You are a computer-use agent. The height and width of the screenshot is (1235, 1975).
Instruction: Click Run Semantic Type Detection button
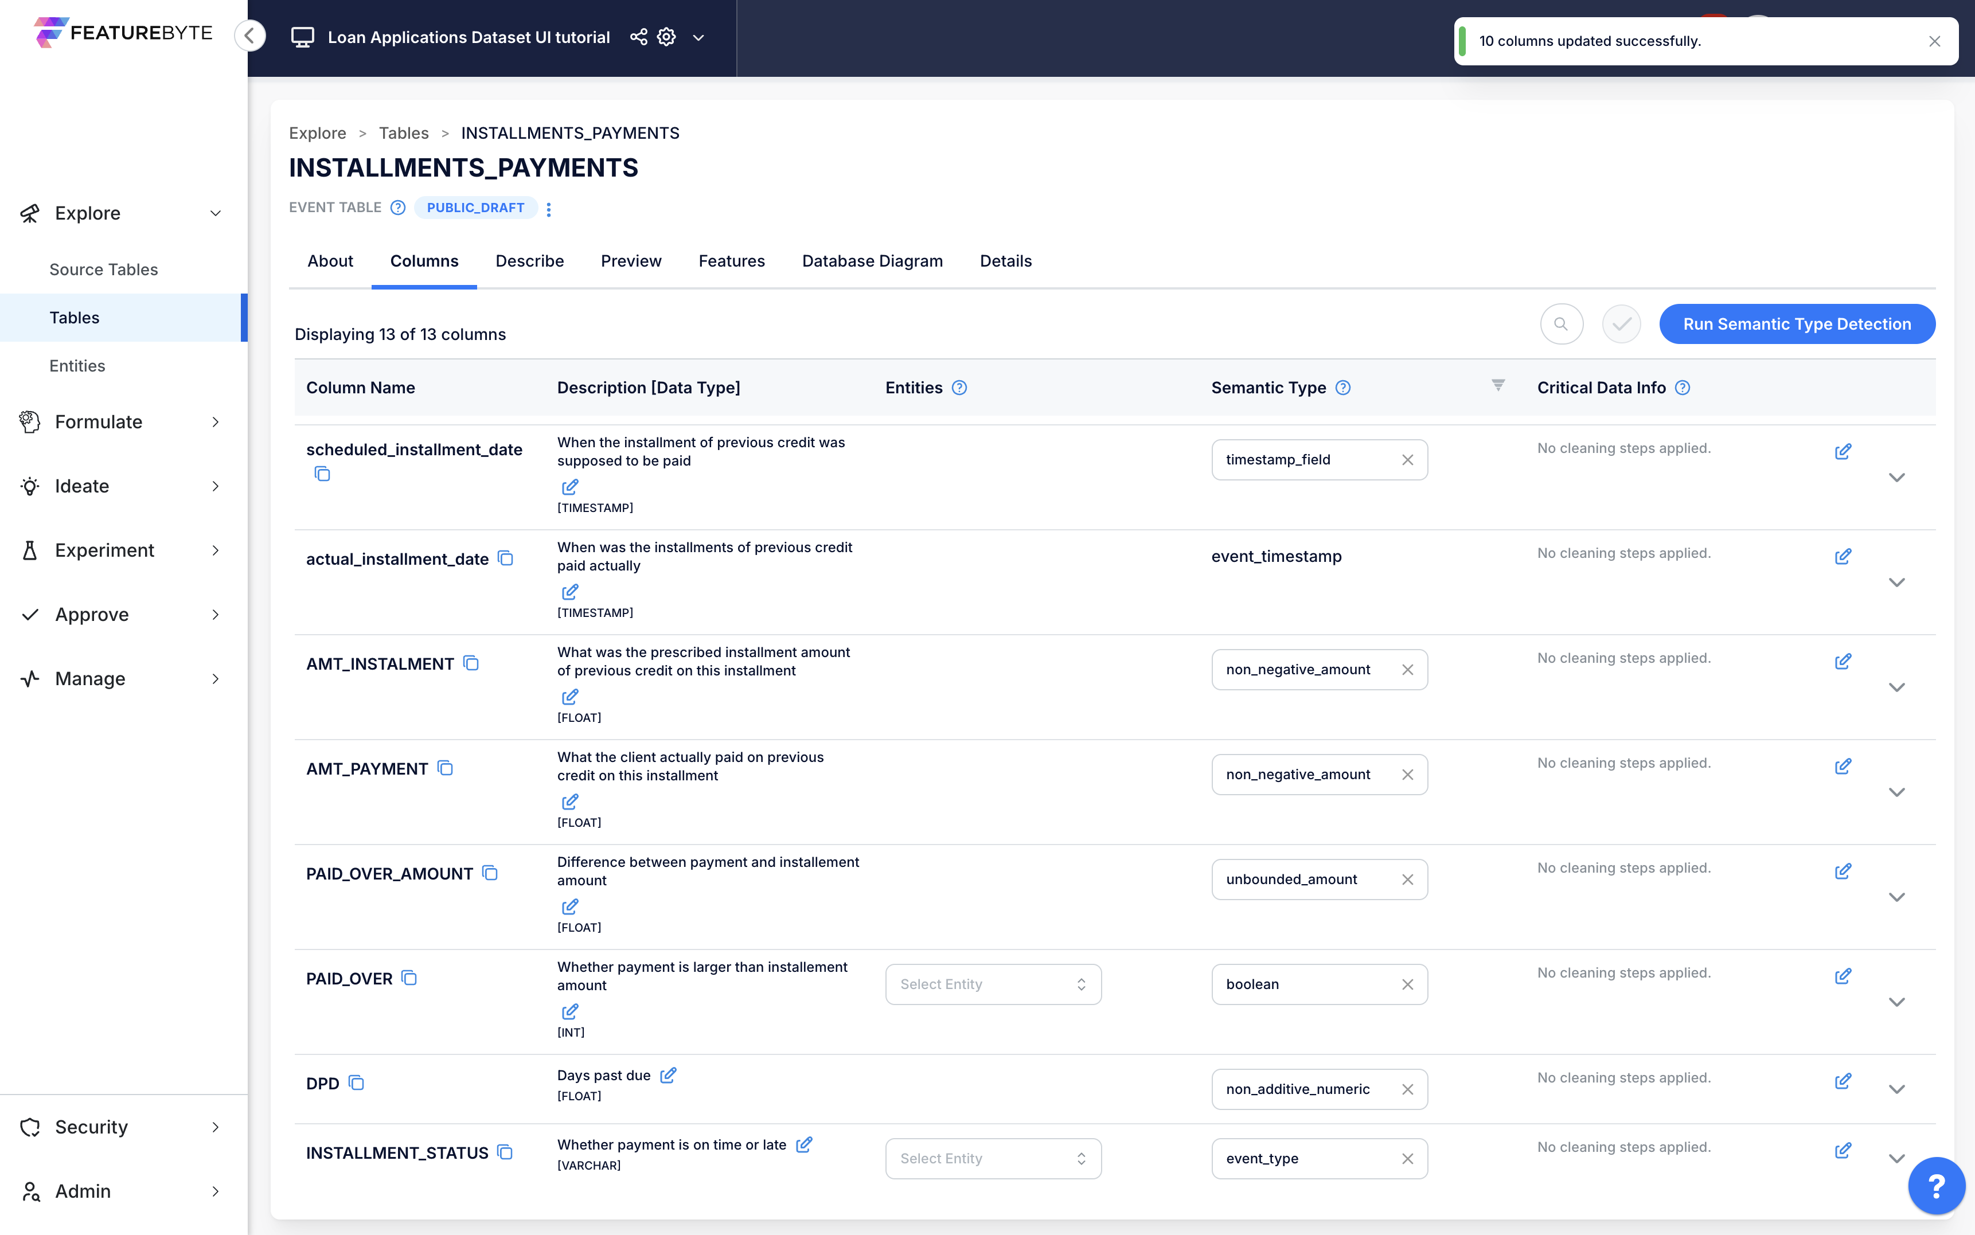(x=1796, y=325)
